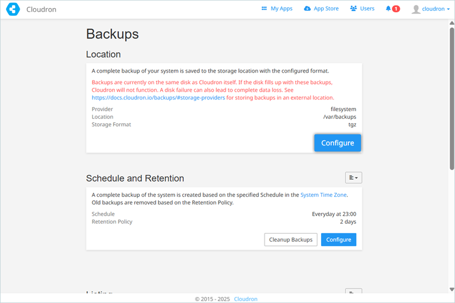Screen dimensions: 455x303
Task: Open the storage-providers documentation link
Action: 158,97
